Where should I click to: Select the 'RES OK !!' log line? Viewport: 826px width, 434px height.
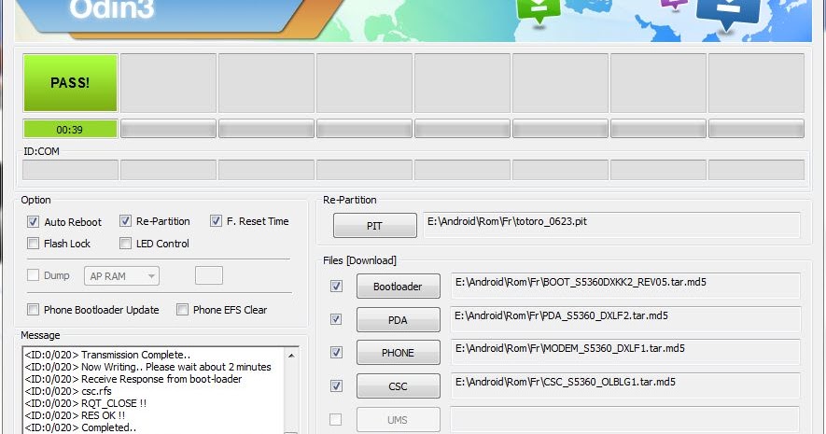[75, 415]
